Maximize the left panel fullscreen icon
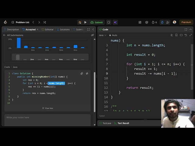The height and width of the screenshot is (146, 195). coord(88,30)
